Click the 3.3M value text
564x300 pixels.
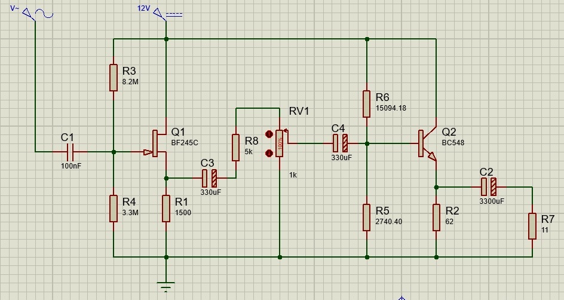coord(130,213)
